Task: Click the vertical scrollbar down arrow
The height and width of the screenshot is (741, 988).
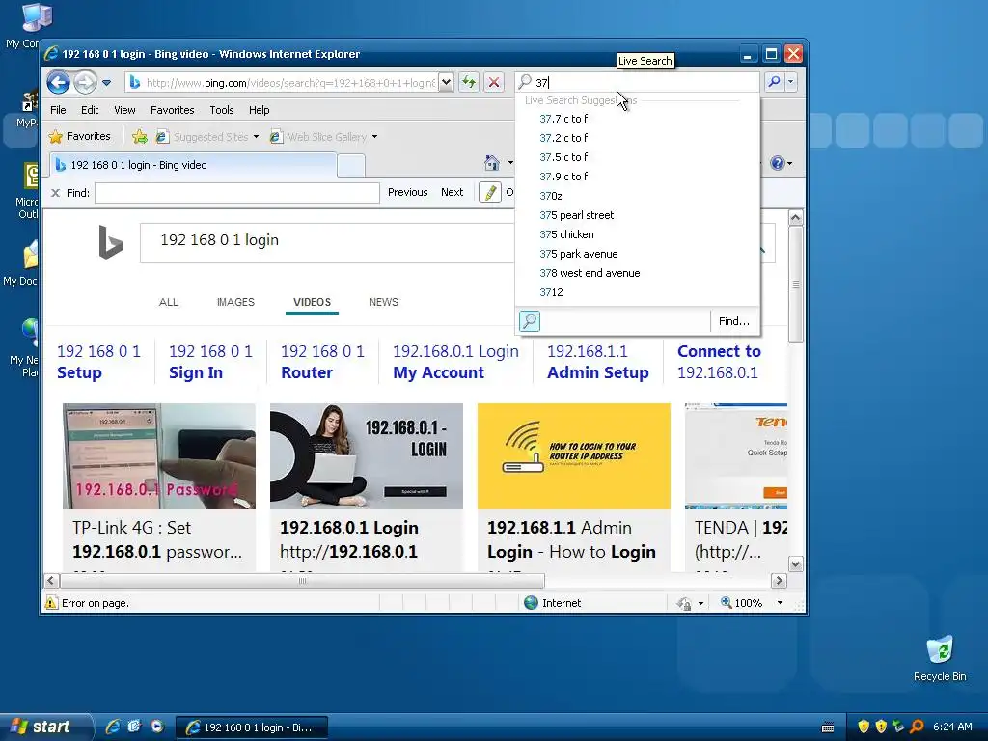Action: (795, 563)
